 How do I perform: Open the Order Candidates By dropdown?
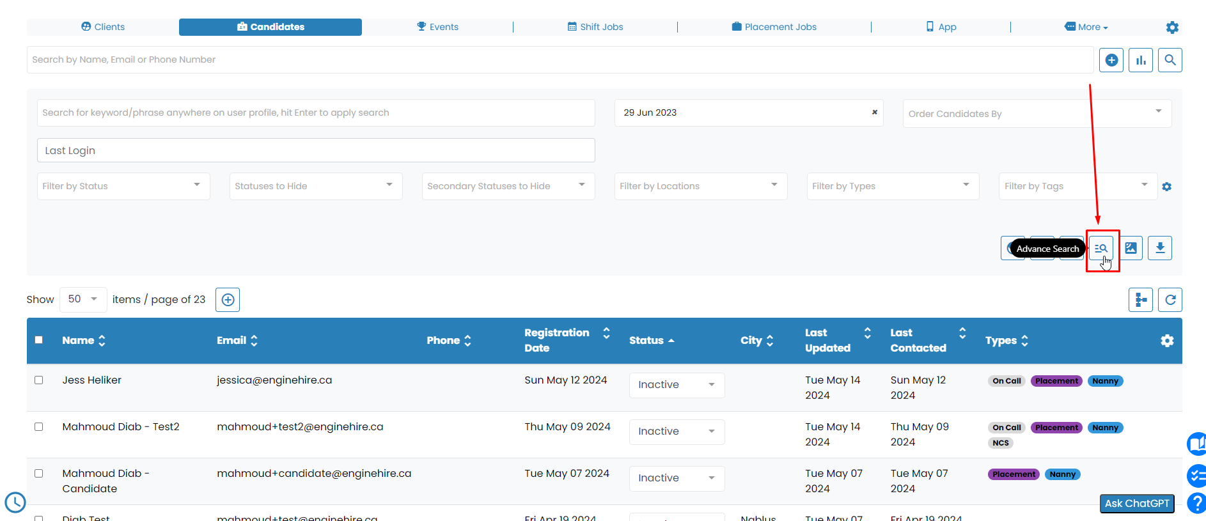1037,113
